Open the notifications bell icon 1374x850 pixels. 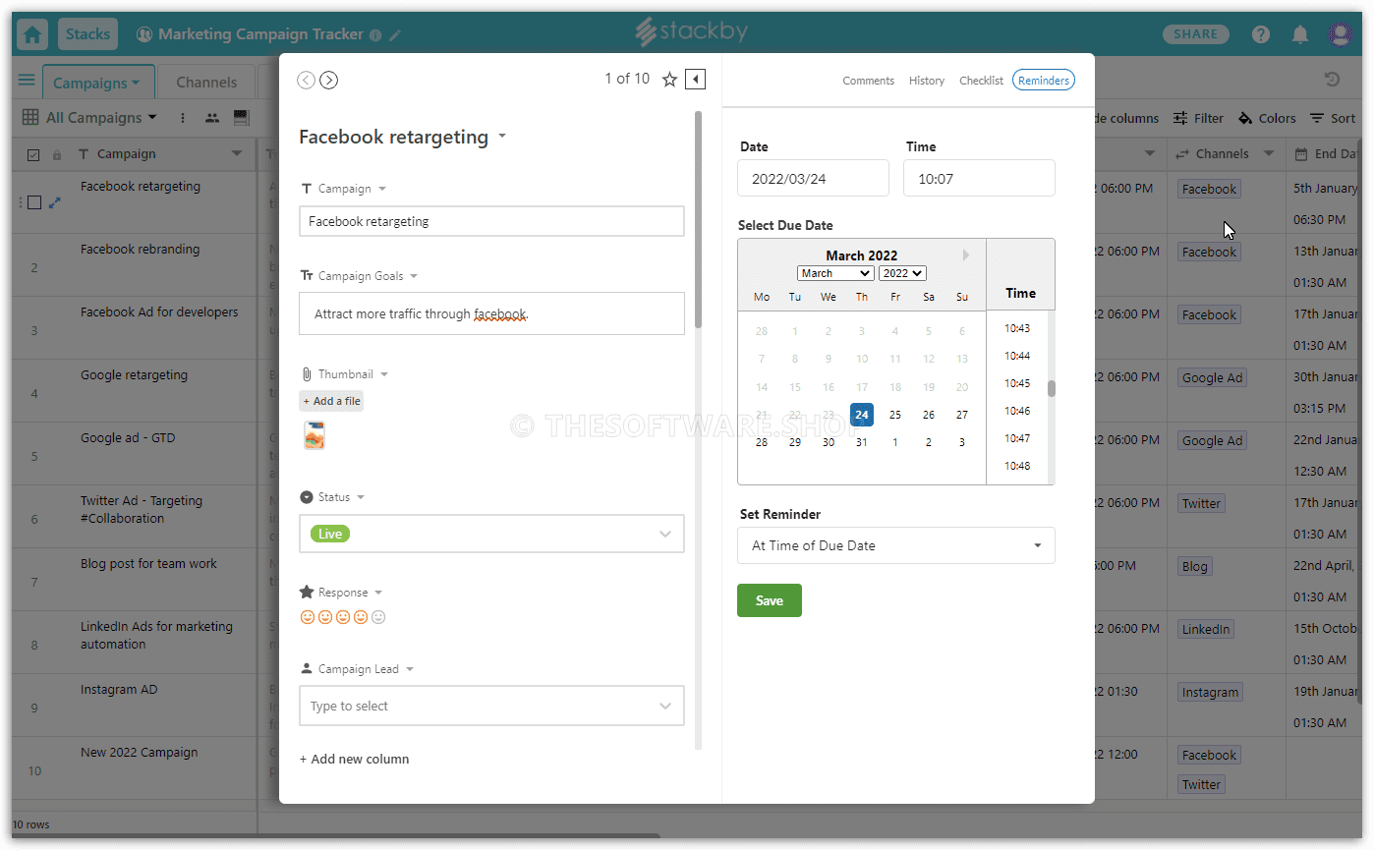coord(1300,34)
